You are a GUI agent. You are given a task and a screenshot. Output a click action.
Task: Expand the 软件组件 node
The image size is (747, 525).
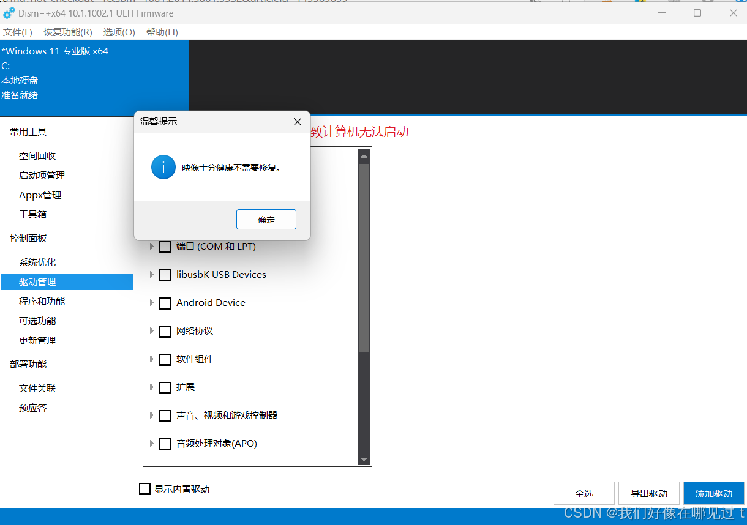152,359
